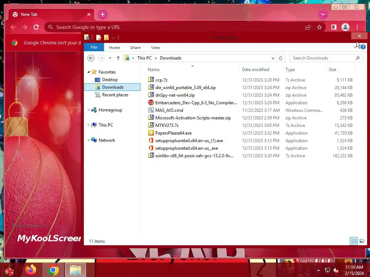Image resolution: width=370 pixels, height=277 pixels.
Task: Toggle Chrome's side panel icon
Action: click(x=334, y=27)
